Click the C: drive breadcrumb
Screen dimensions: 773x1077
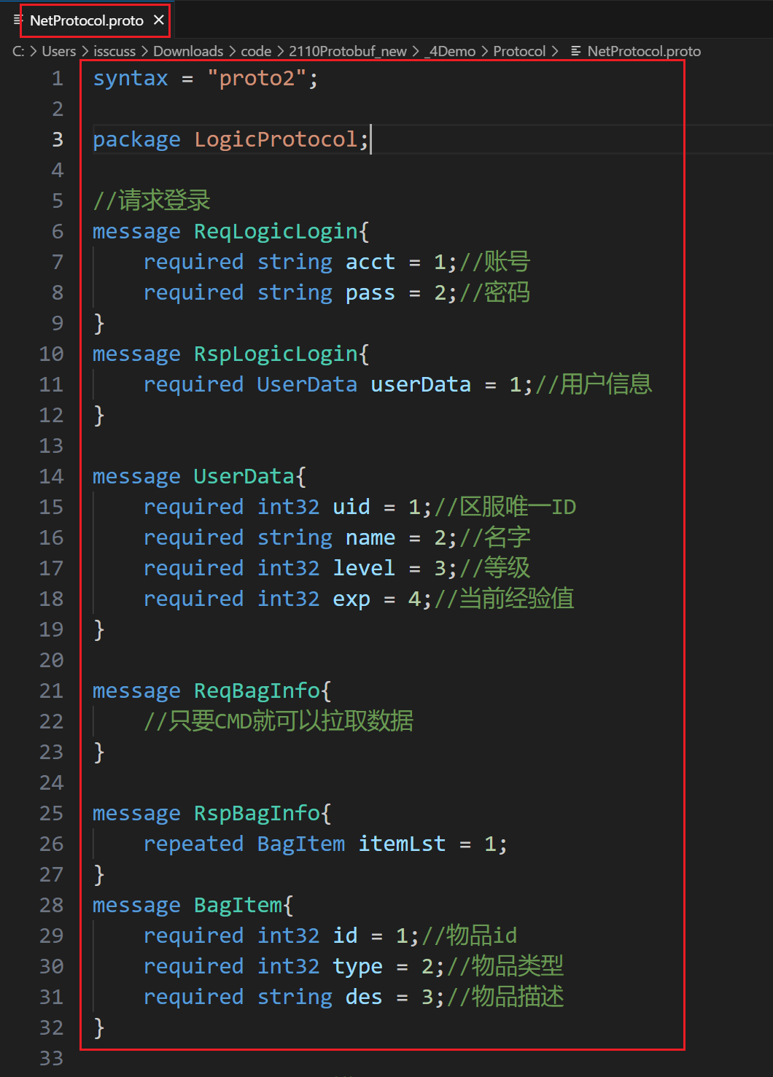click(x=18, y=51)
